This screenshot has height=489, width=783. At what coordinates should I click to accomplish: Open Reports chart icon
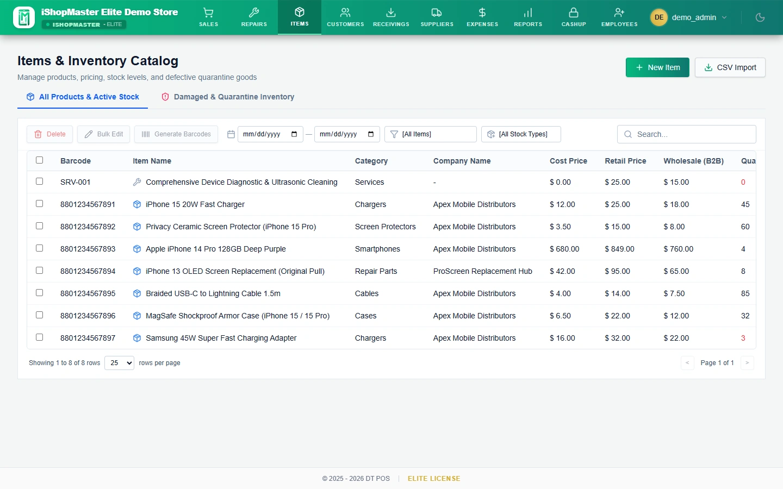528,12
